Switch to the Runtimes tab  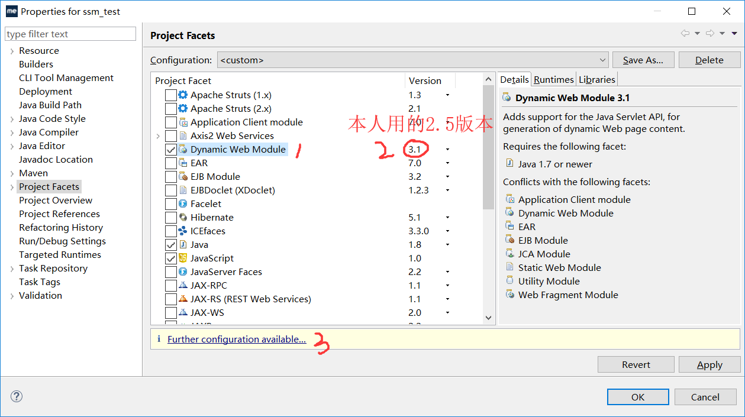point(554,79)
